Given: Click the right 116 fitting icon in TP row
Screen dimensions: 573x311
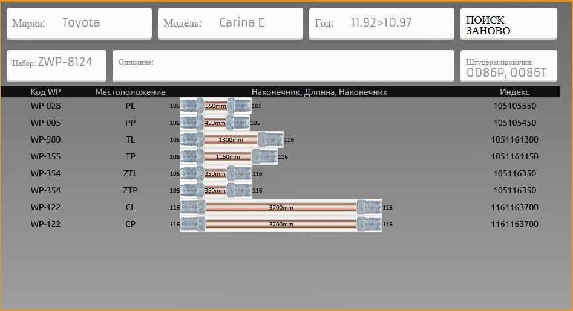Looking at the screenshot, I should tap(264, 157).
